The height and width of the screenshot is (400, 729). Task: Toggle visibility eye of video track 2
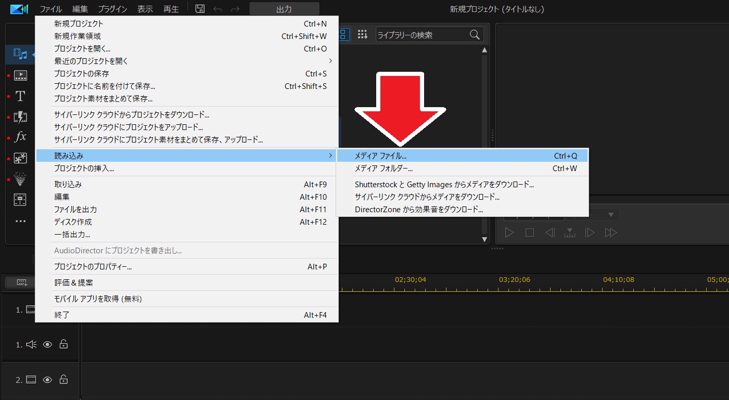(x=47, y=380)
